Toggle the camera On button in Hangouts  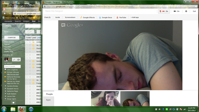[177, 11]
